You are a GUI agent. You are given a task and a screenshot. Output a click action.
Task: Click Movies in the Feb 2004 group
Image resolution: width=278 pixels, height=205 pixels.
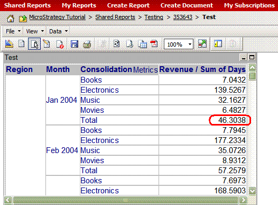click(92, 161)
